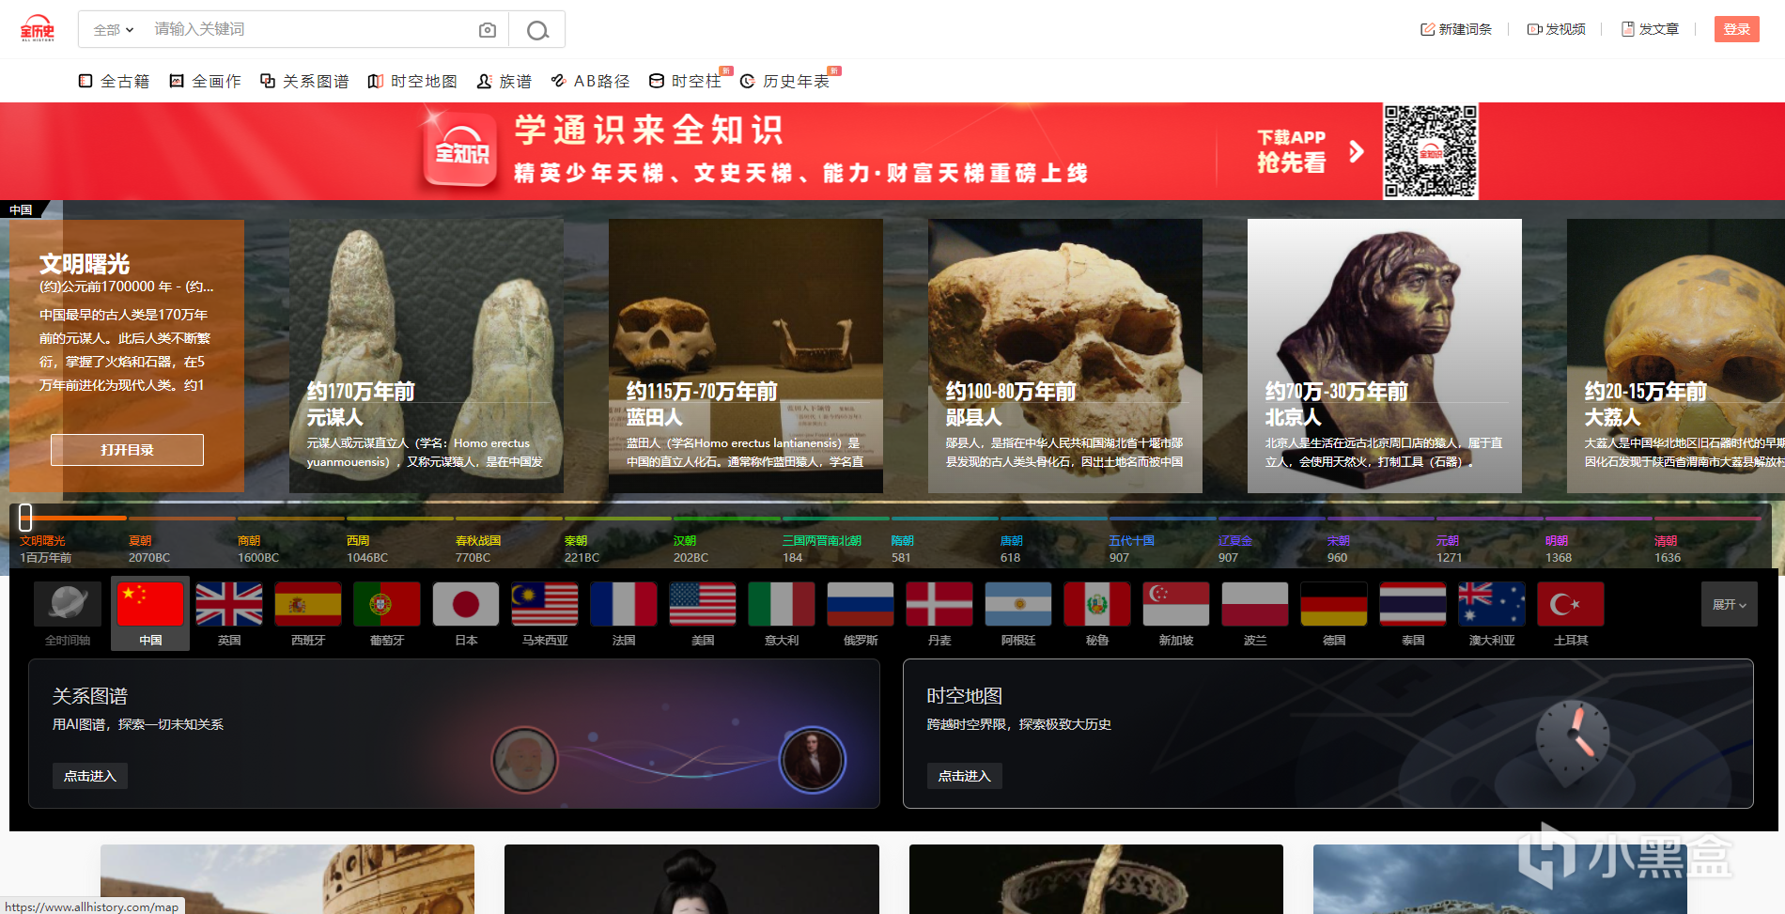
Task: Select the Germany flag
Action: [x=1334, y=604]
